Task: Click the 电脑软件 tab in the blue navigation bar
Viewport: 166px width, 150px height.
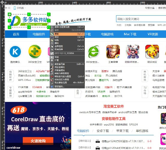Action: tap(39, 34)
